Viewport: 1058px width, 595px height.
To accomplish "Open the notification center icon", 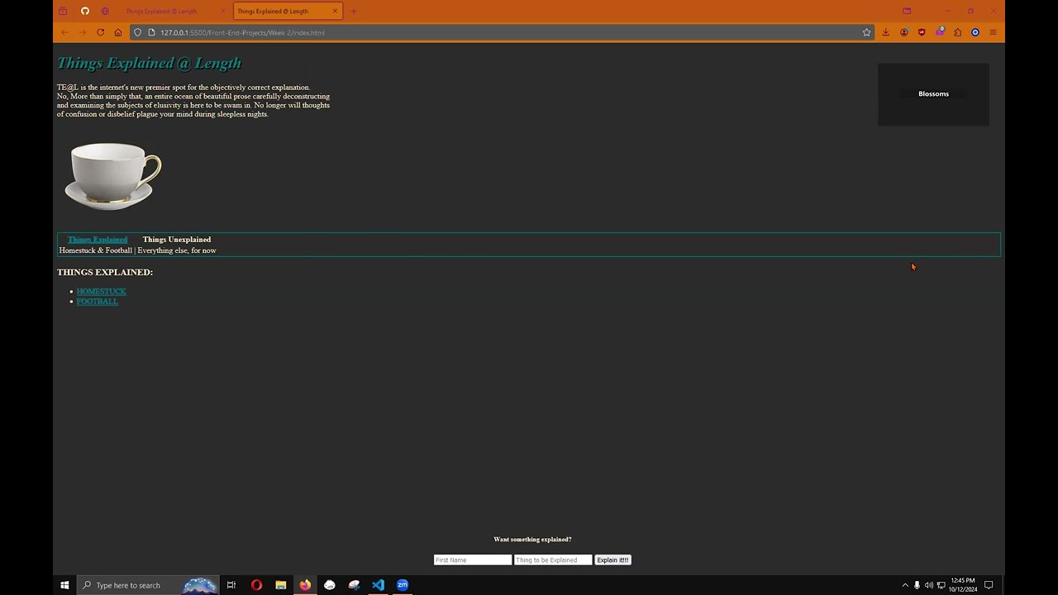I will click(989, 585).
